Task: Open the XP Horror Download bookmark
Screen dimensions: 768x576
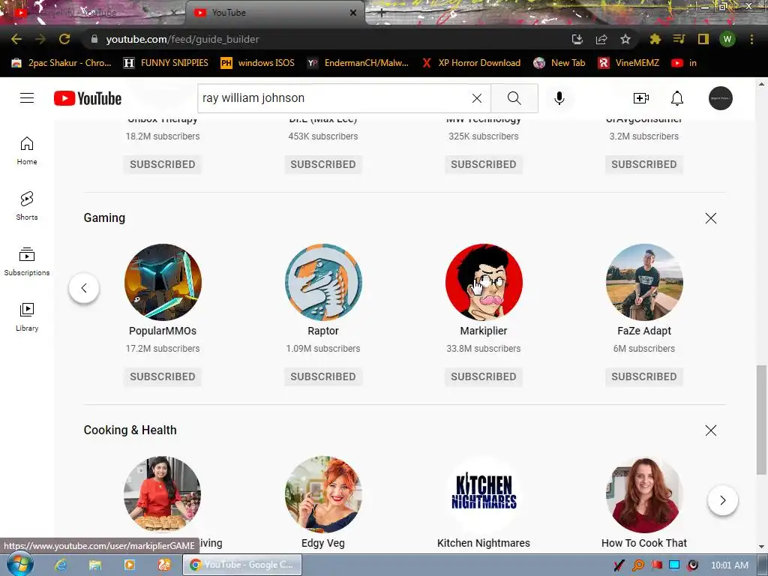Action: [x=471, y=63]
